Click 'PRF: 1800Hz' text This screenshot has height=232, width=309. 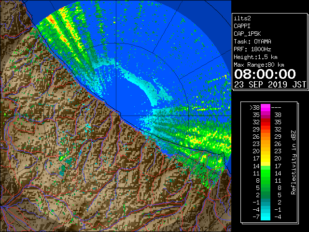coord(253,49)
